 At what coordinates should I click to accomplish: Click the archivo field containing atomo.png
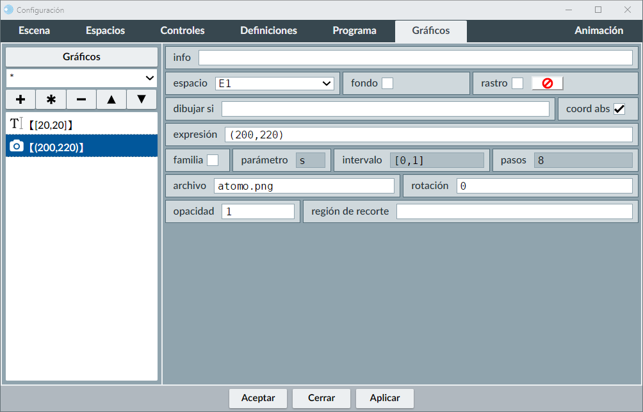click(304, 186)
